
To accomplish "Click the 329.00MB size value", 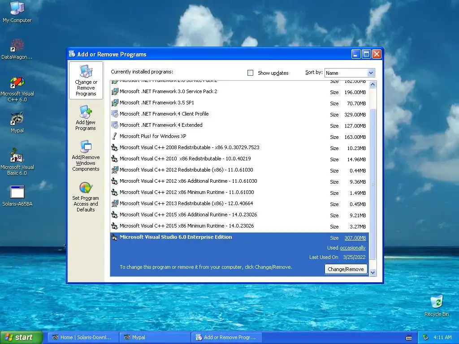I will tap(355, 115).
